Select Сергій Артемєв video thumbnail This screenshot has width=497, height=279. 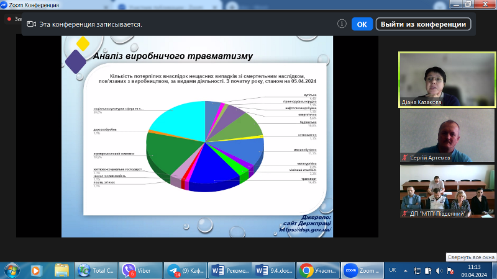tap(447, 135)
